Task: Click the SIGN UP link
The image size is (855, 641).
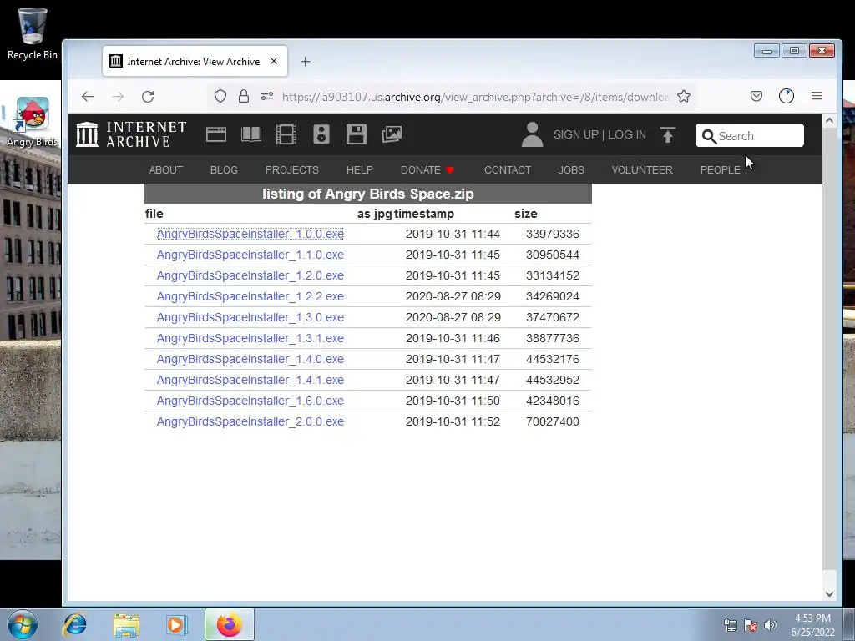Action: [576, 134]
